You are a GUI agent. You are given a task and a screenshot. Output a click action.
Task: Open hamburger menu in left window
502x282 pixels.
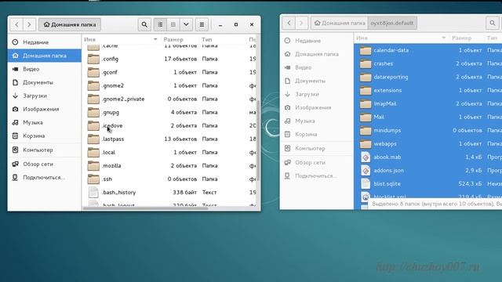pyautogui.click(x=202, y=24)
